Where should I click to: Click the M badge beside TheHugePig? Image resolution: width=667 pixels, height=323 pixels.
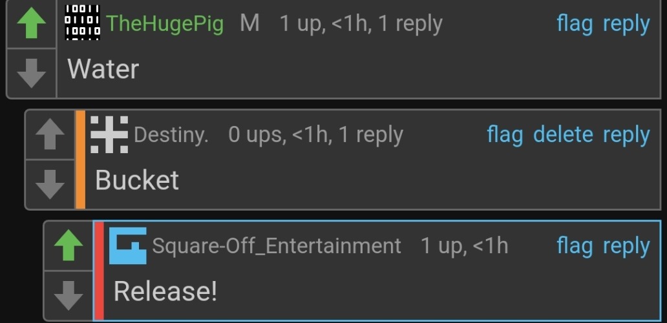click(249, 23)
